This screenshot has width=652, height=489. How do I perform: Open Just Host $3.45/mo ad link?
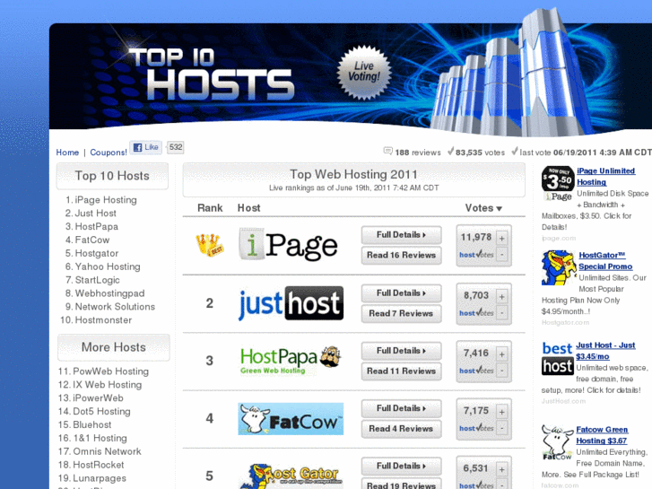pos(605,351)
